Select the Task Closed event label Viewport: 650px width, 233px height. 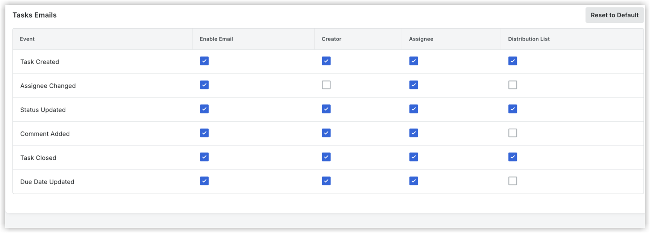(x=38, y=158)
